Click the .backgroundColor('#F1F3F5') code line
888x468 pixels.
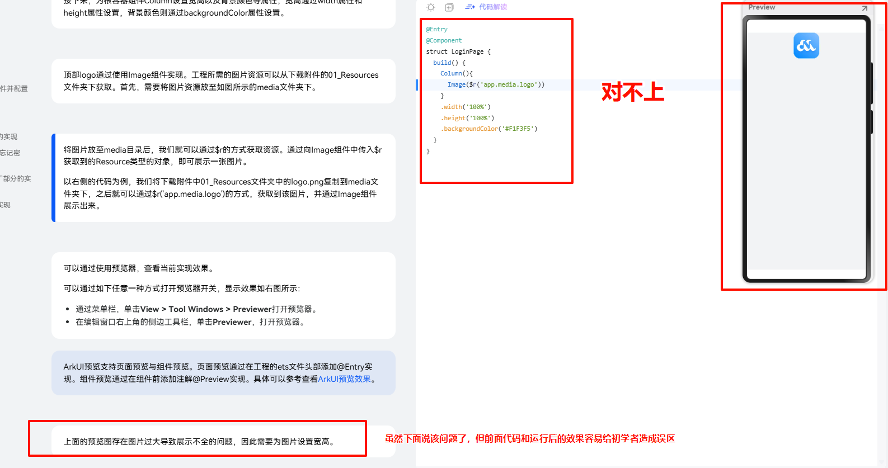point(488,129)
